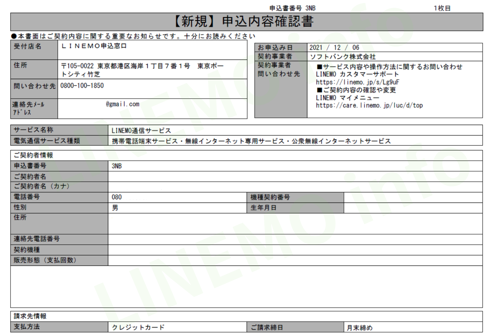This screenshot has width=490, height=335.
Task: Click the 契約機種 label
Action: (27, 250)
